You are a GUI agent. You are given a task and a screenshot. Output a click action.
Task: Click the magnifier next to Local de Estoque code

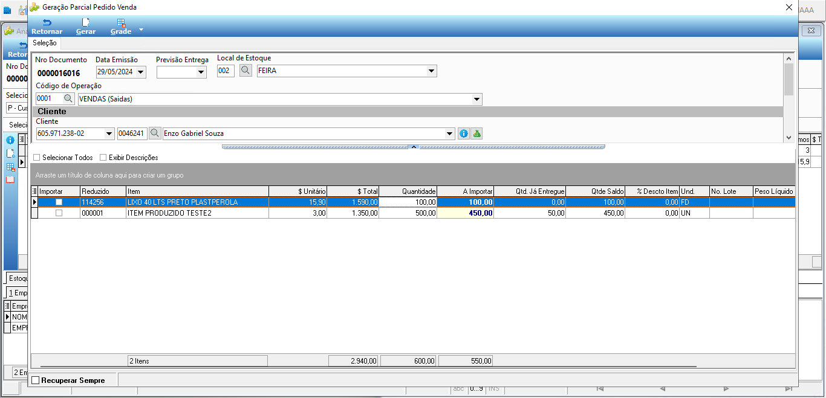coord(245,71)
